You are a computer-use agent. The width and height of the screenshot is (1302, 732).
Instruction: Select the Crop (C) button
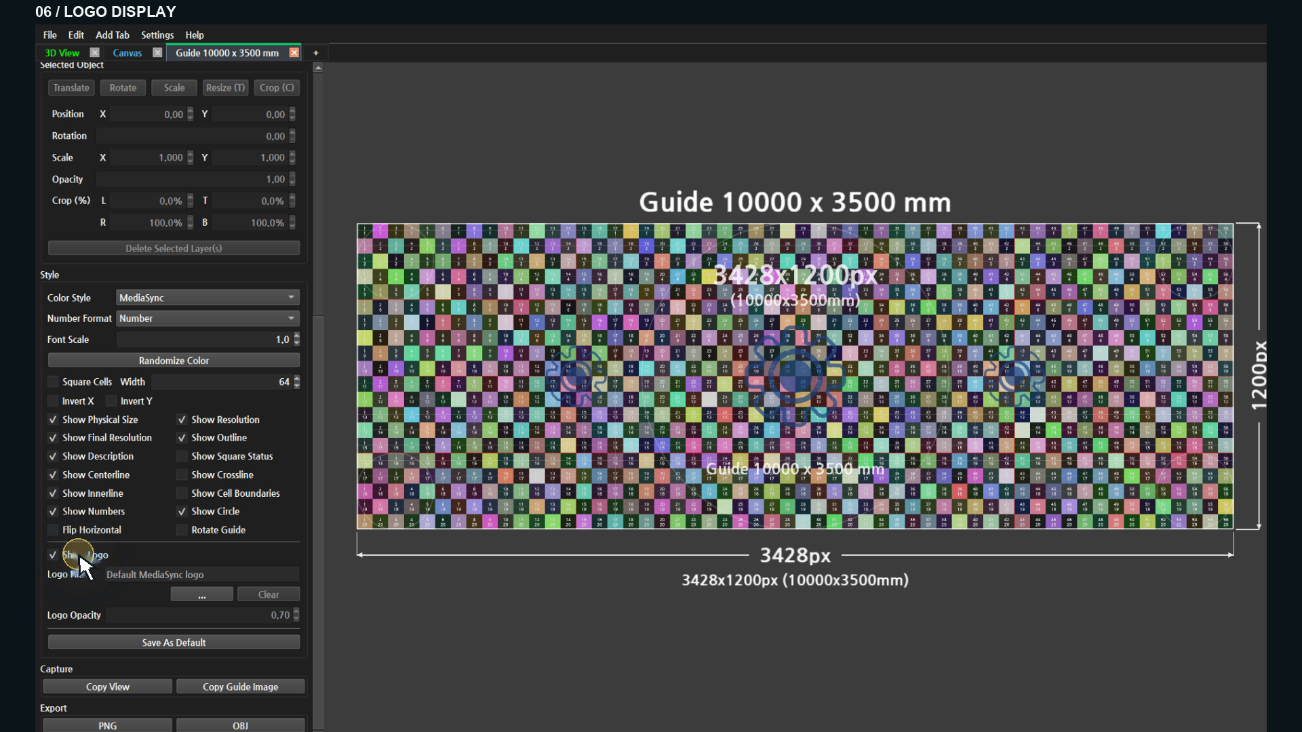coord(277,88)
